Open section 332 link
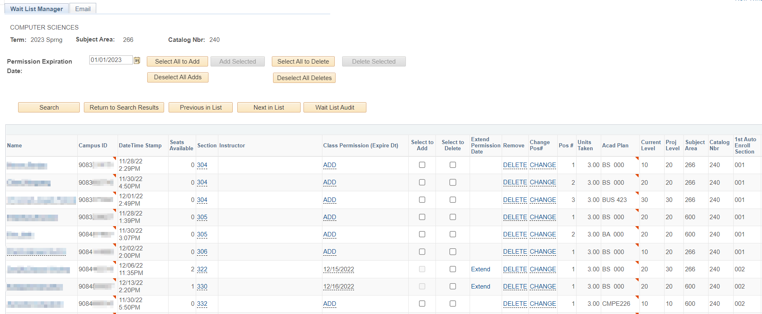The image size is (762, 314). [x=202, y=304]
